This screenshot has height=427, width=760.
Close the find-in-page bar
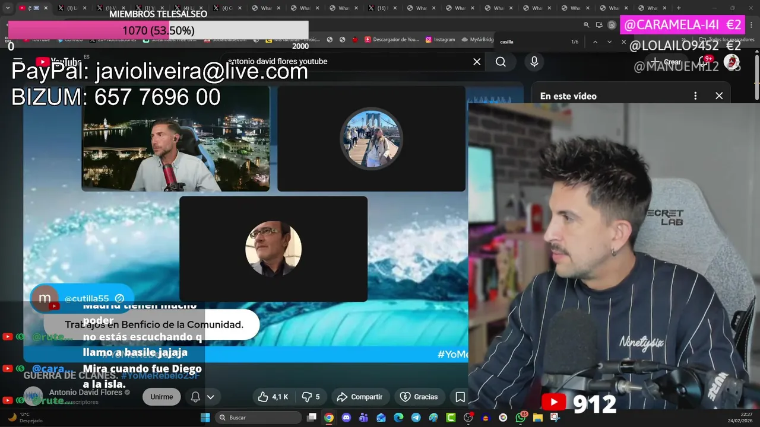pyautogui.click(x=623, y=42)
